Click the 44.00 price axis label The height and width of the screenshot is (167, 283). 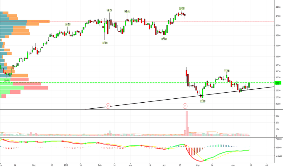coord(278,7)
